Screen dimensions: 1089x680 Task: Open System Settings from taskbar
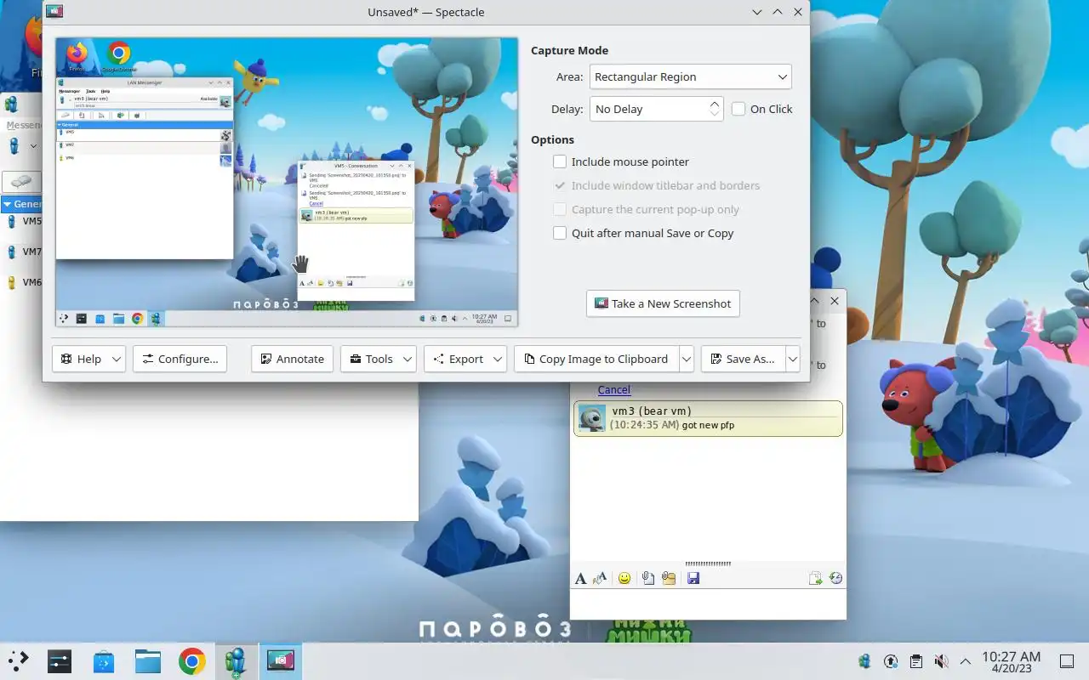60,661
